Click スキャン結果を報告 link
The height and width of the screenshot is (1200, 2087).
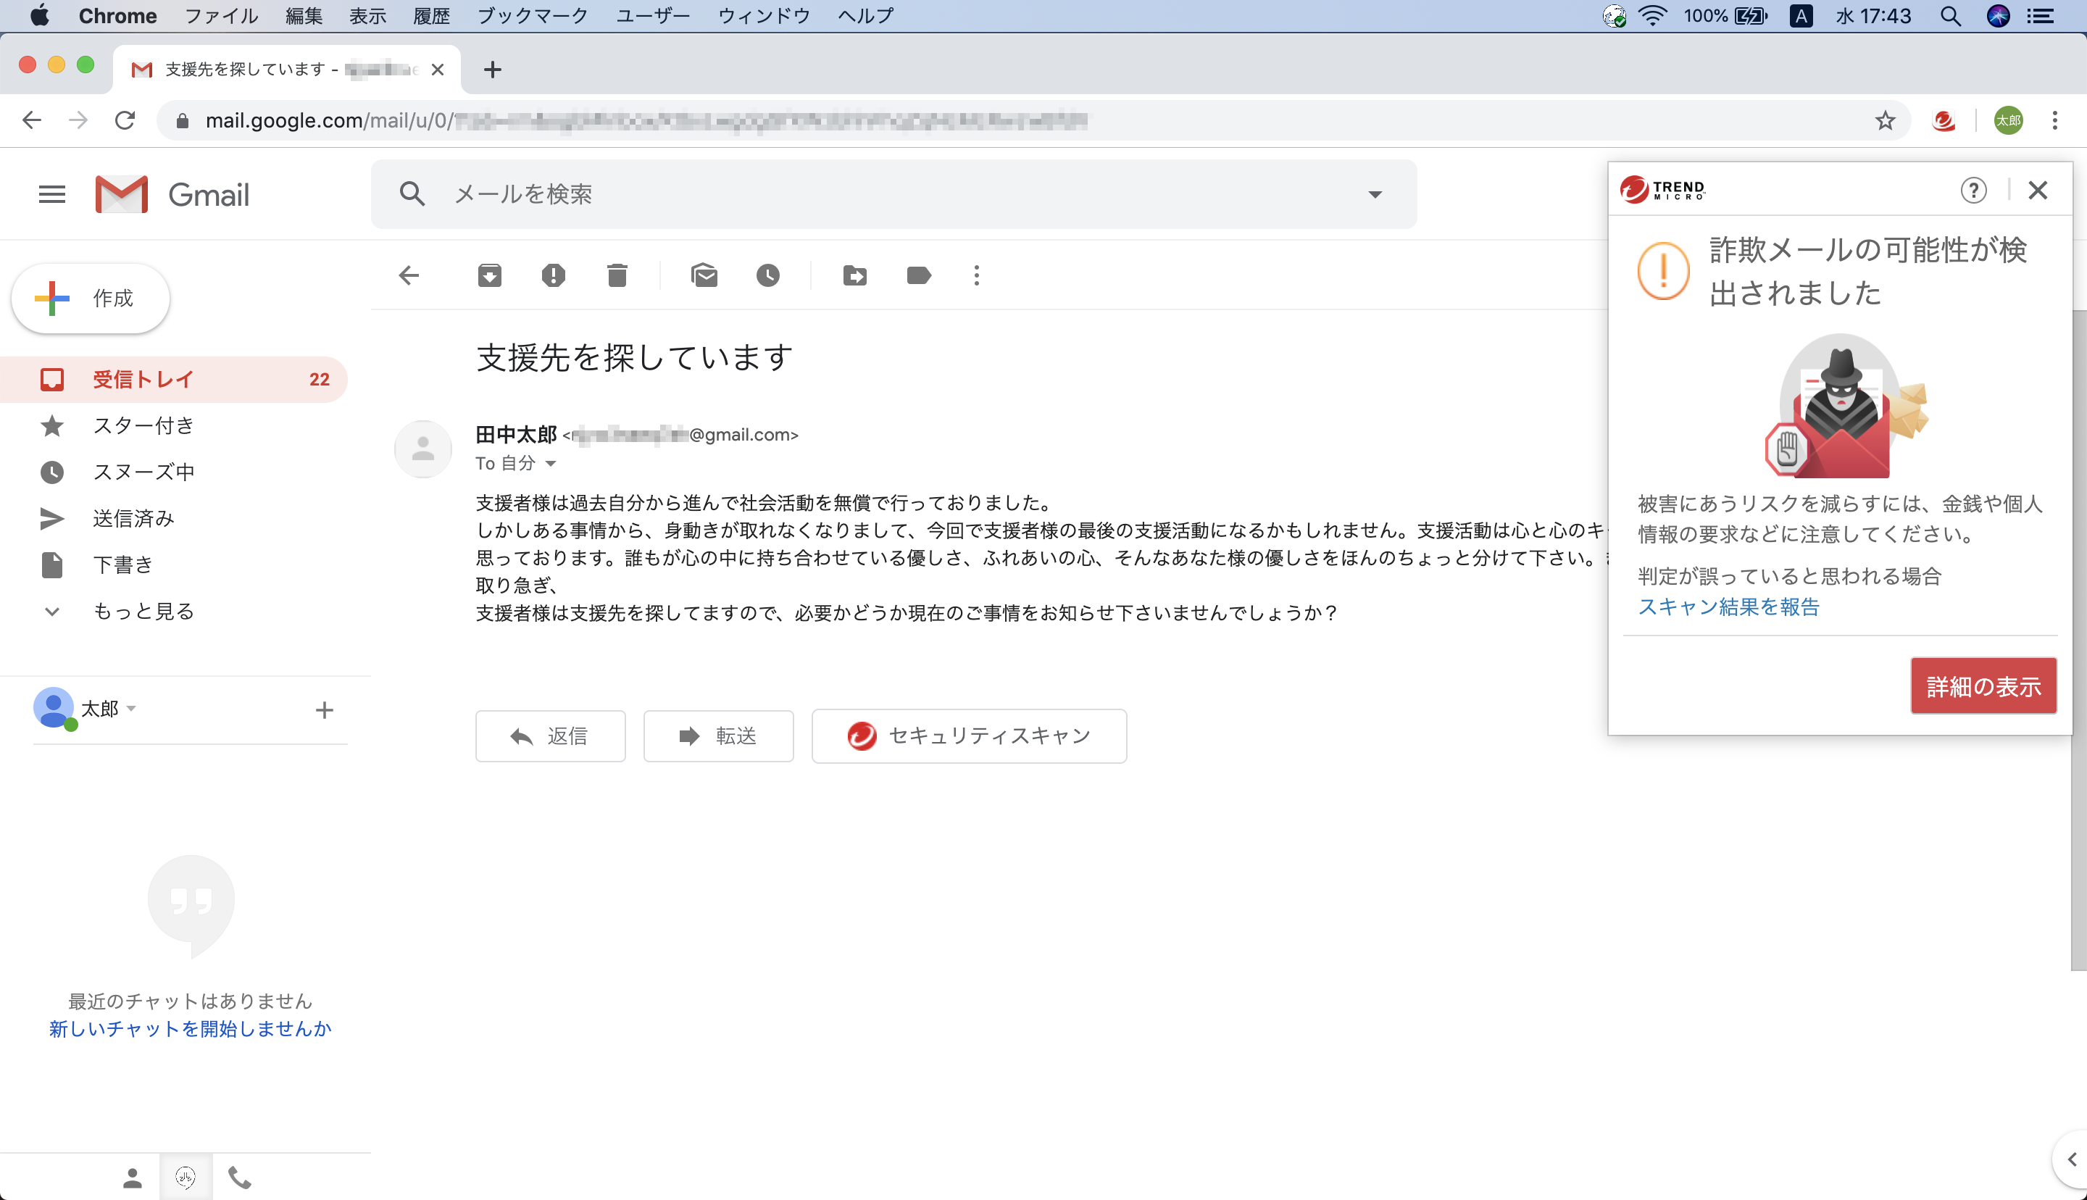point(1728,607)
